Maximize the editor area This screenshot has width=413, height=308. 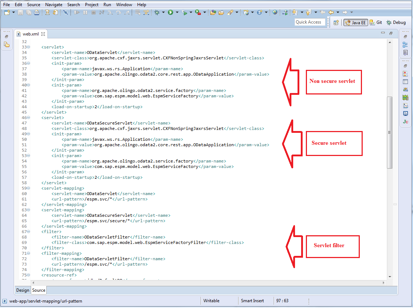[x=391, y=33]
